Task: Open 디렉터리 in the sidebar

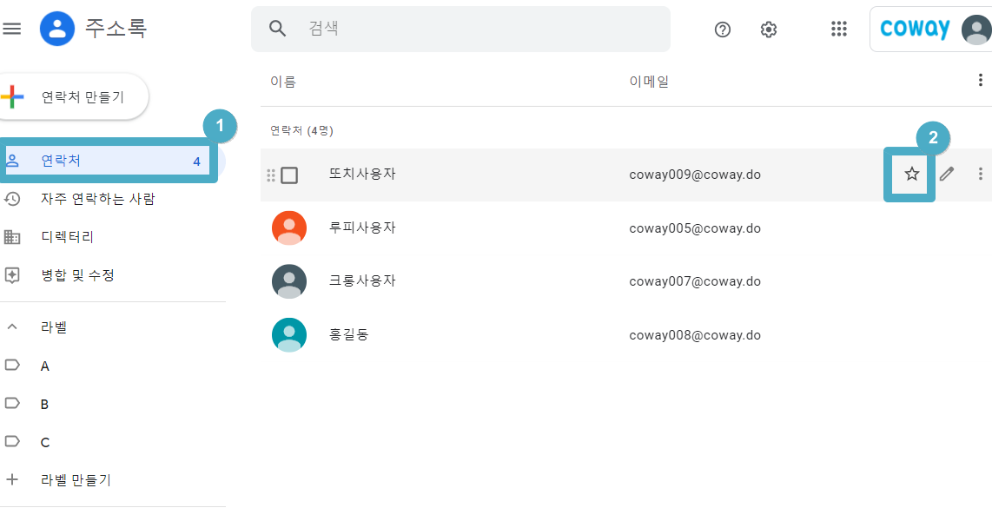Action: 68,237
